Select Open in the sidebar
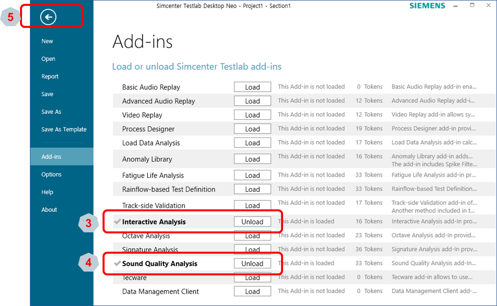497x306 pixels. click(48, 59)
